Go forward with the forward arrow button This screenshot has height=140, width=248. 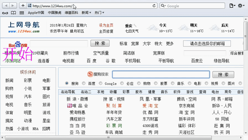point(13,6)
